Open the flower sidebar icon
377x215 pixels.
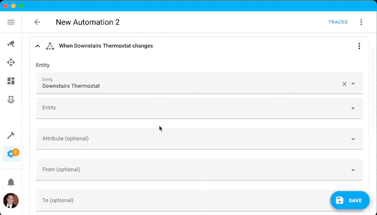(11, 99)
